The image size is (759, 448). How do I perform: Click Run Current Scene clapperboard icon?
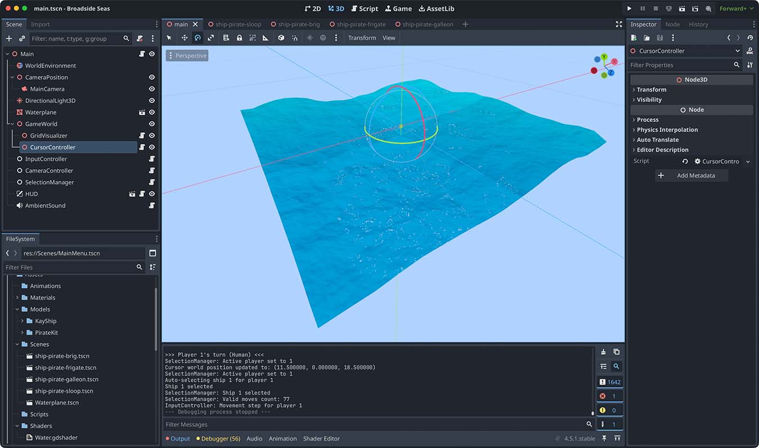(682, 8)
